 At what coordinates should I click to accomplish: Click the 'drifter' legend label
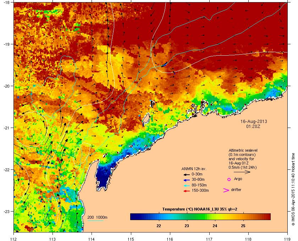point(236,190)
